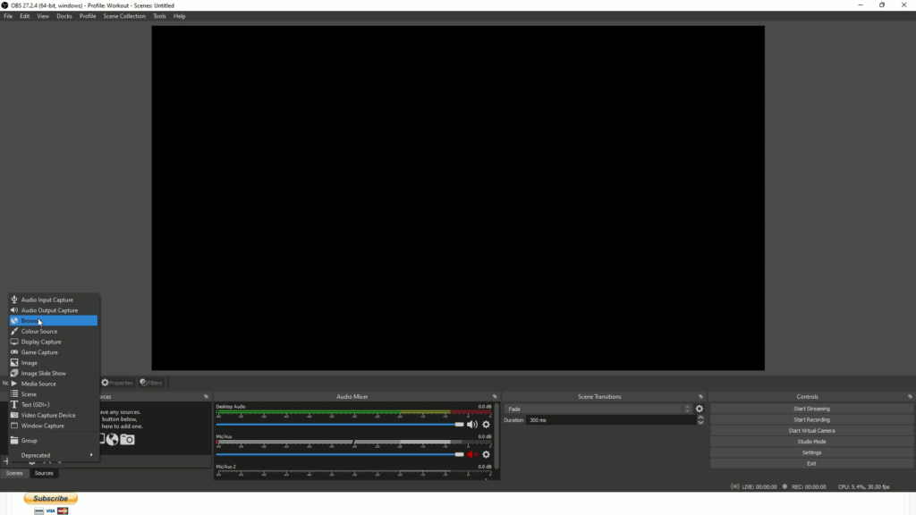916x515 pixels.
Task: Unmute the red Mic/Aux speaker icon
Action: click(470, 453)
